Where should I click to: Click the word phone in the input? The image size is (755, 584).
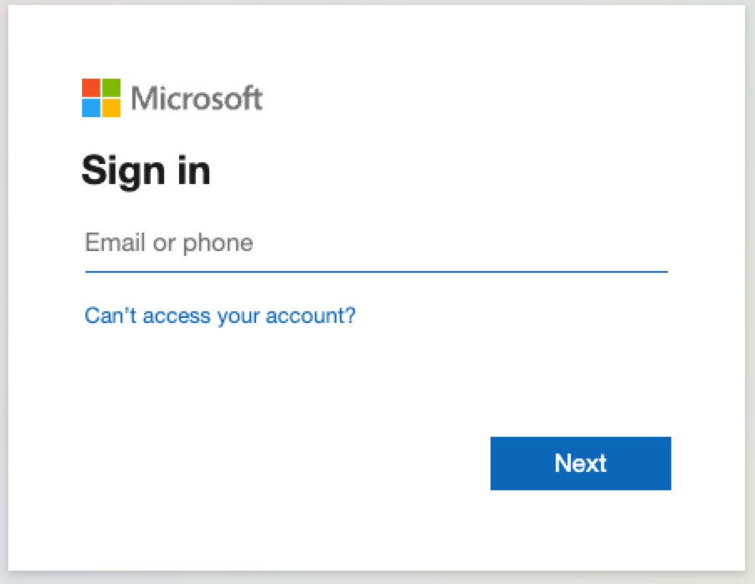[x=218, y=243]
